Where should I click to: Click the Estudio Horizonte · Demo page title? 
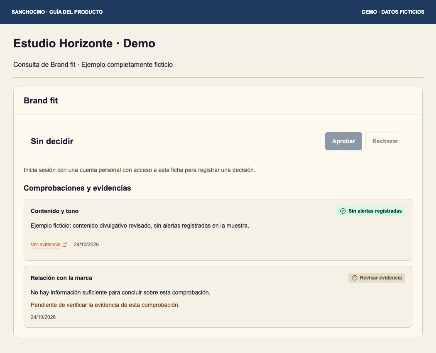pyautogui.click(x=84, y=43)
